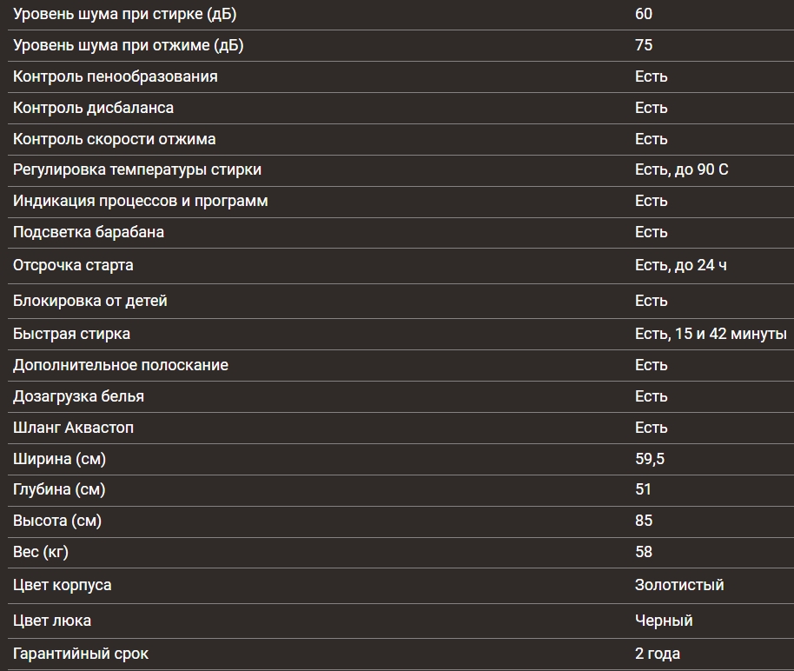The width and height of the screenshot is (794, 671).
Task: Select the noise value 75 for отжим
Action: pyautogui.click(x=644, y=45)
